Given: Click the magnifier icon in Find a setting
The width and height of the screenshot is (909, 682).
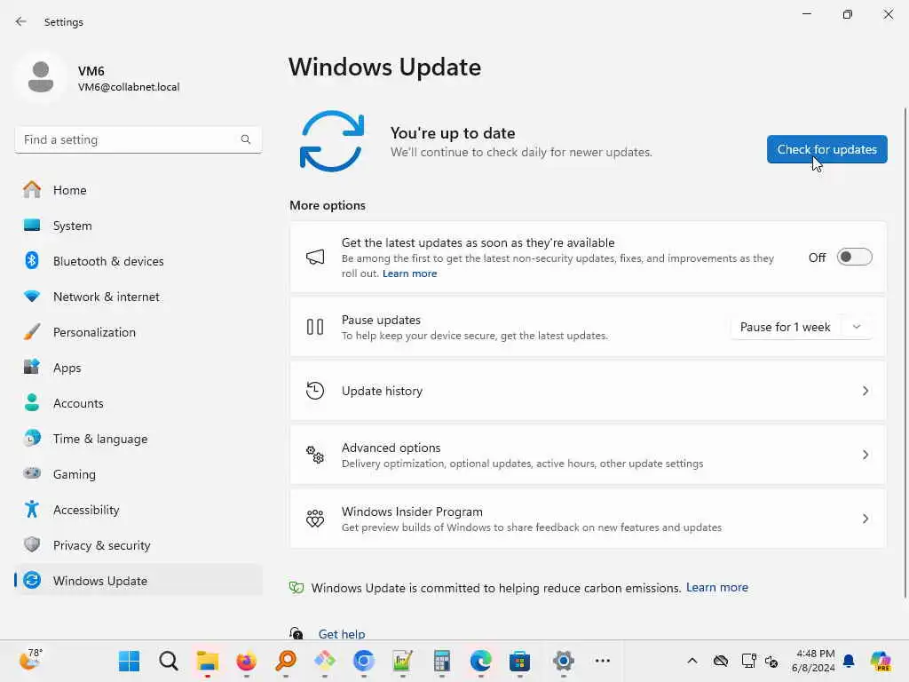Looking at the screenshot, I should pyautogui.click(x=246, y=139).
